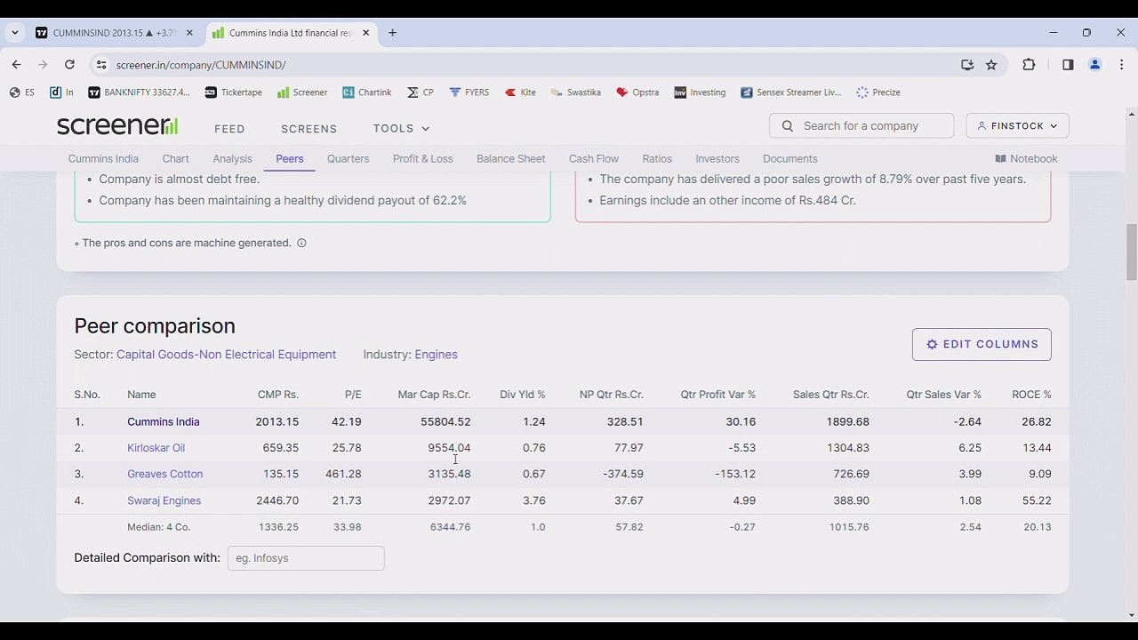
Task: View site information icon in address bar
Action: coord(101,64)
